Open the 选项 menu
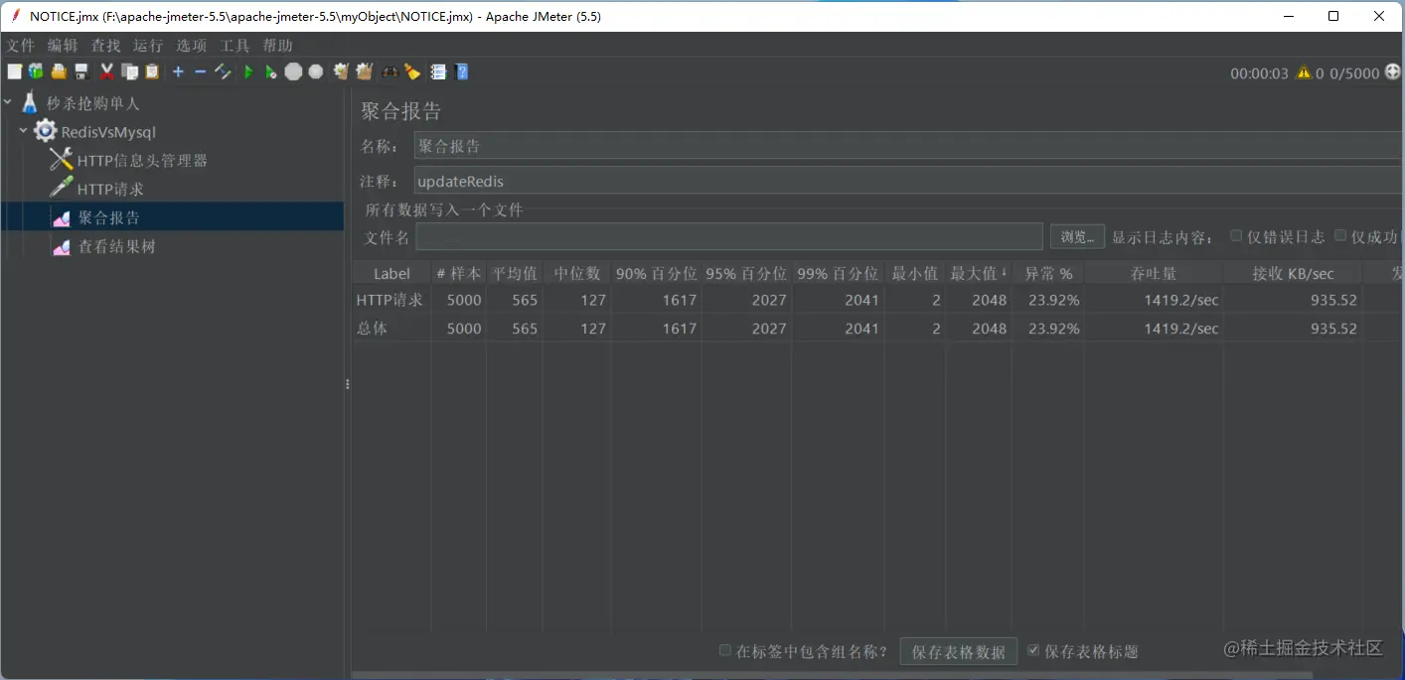Image resolution: width=1405 pixels, height=680 pixels. 192,46
